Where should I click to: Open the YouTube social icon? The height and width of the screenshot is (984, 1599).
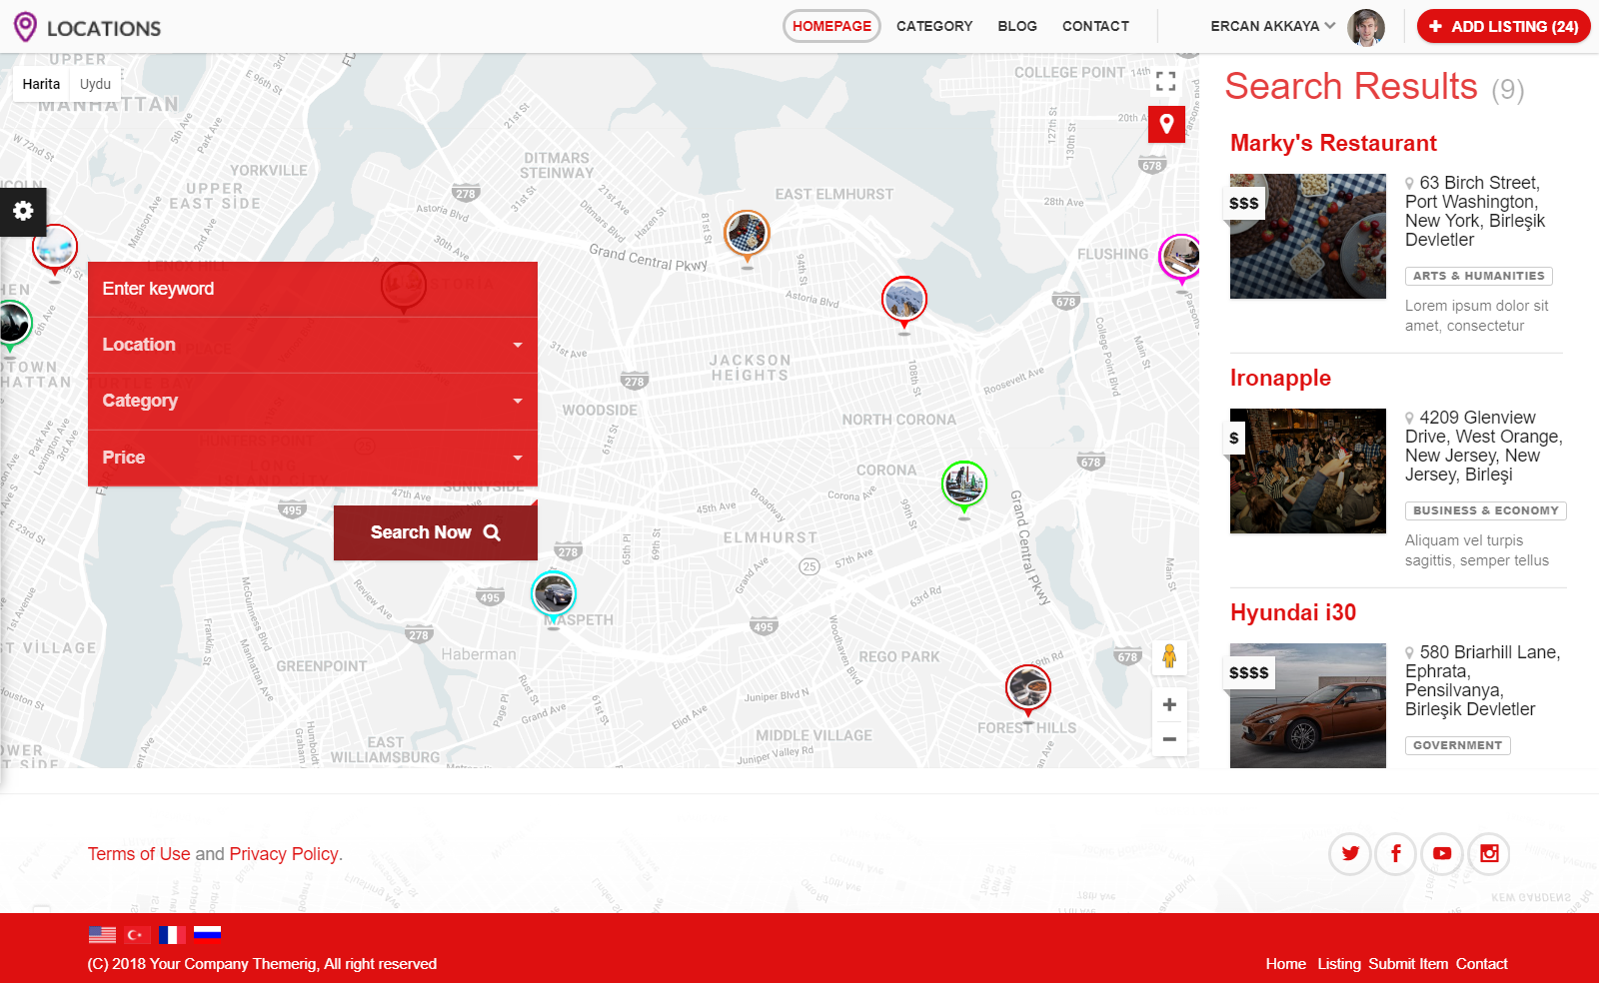click(1442, 853)
